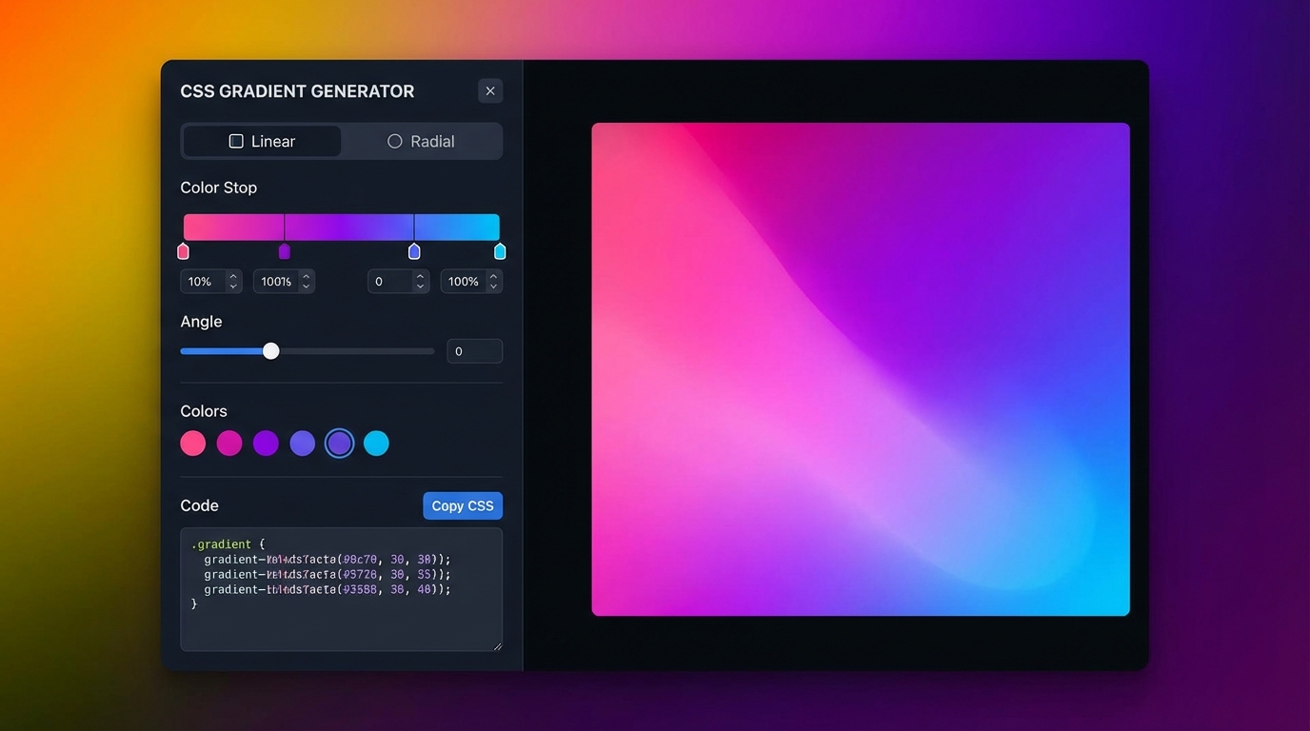This screenshot has width=1310, height=731.
Task: Click the angle value input field
Action: point(474,350)
